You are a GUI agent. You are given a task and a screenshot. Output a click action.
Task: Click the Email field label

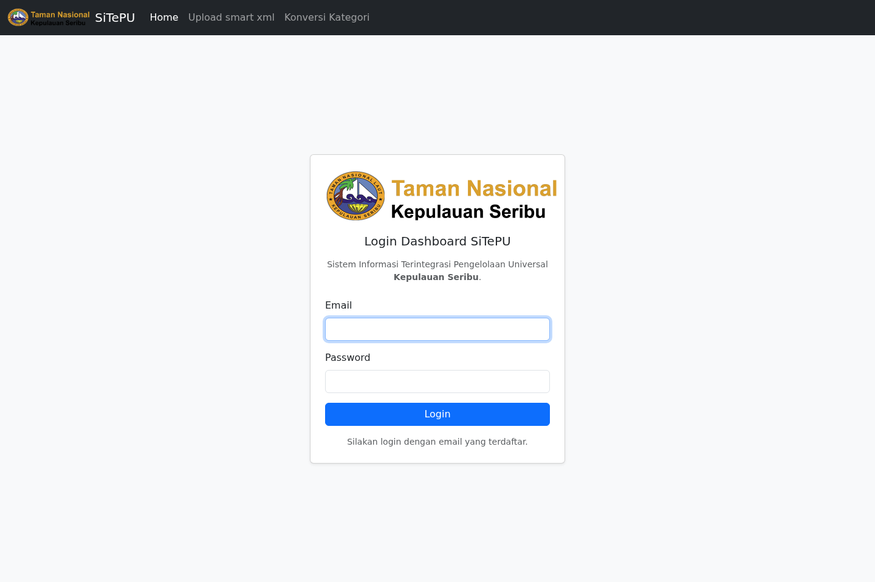[x=338, y=306]
